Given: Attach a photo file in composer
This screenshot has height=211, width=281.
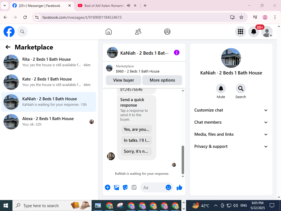Looking at the screenshot, I should point(116,187).
